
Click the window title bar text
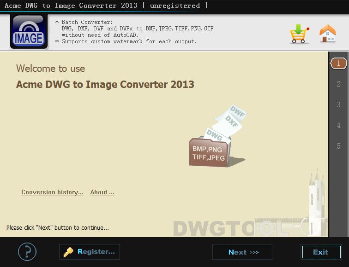coord(106,6)
